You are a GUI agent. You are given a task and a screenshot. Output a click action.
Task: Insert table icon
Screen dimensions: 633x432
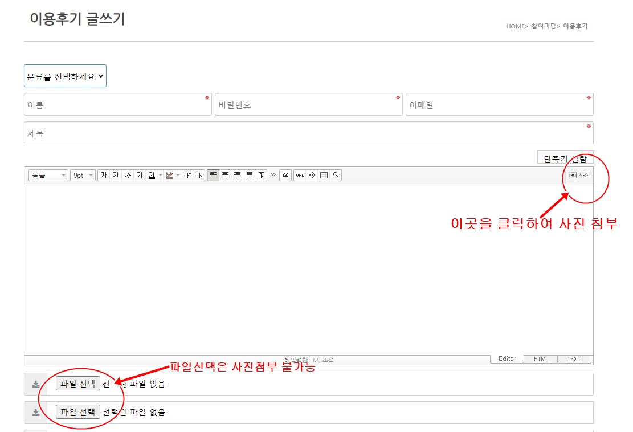(324, 175)
